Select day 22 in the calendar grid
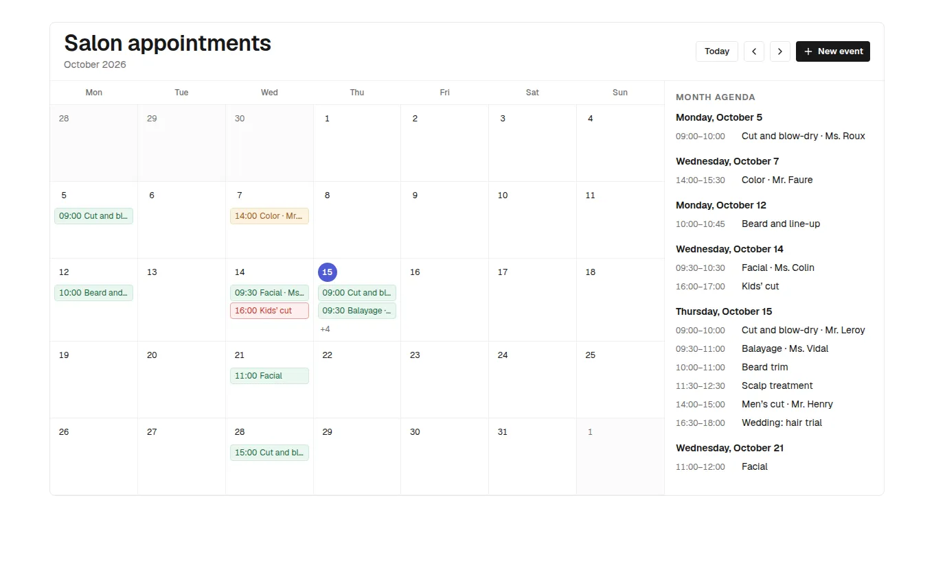 click(328, 355)
